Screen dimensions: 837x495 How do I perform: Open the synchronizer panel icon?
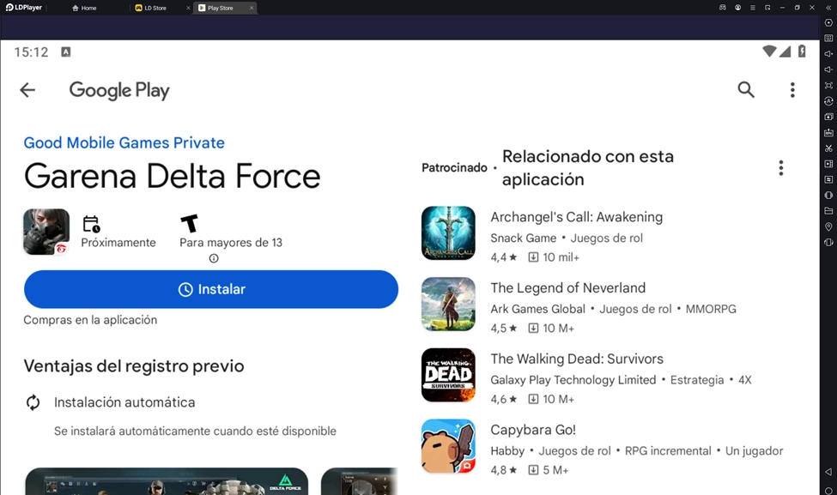click(x=828, y=179)
